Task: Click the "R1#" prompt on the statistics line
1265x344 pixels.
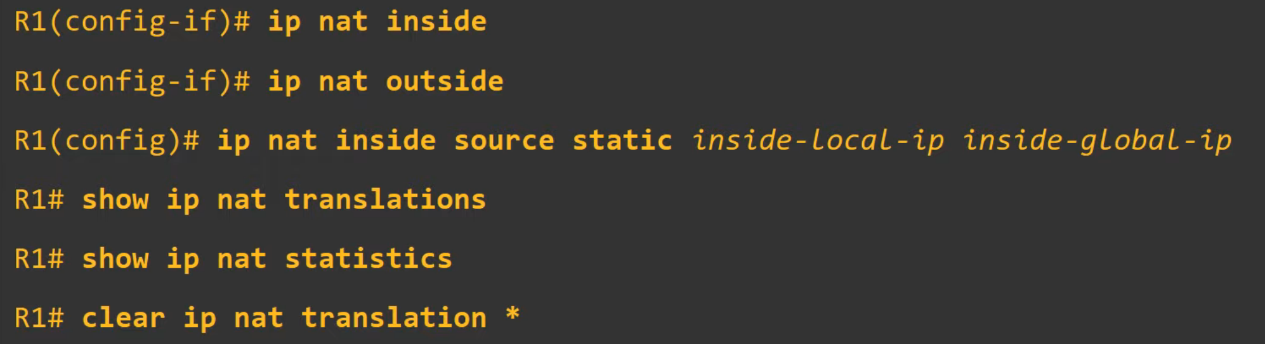Action: pyautogui.click(x=39, y=259)
